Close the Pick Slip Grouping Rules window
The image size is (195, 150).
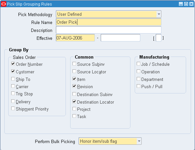click(x=191, y=4)
